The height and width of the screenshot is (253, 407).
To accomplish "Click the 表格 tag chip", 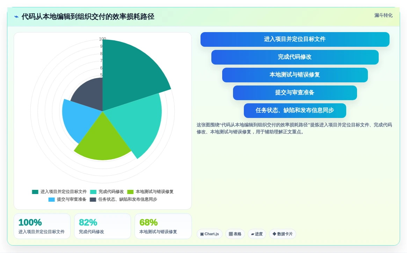I will (235, 234).
